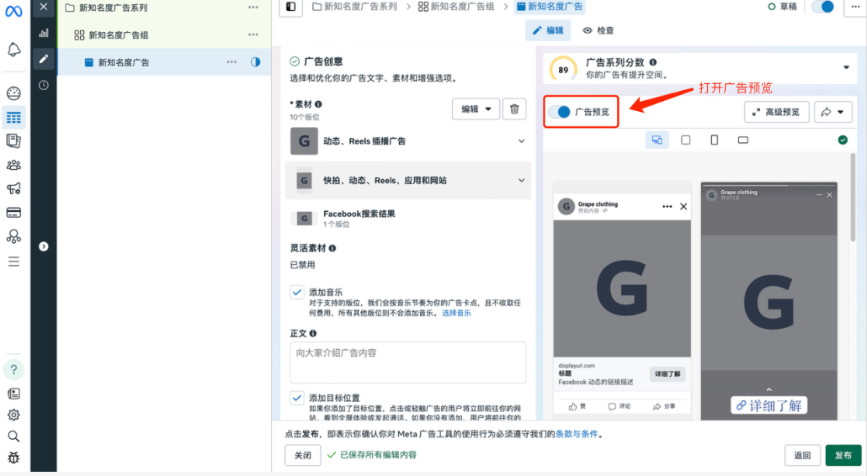Open the 编辑 dropdown next to 素材
867x476 pixels.
pyautogui.click(x=475, y=109)
